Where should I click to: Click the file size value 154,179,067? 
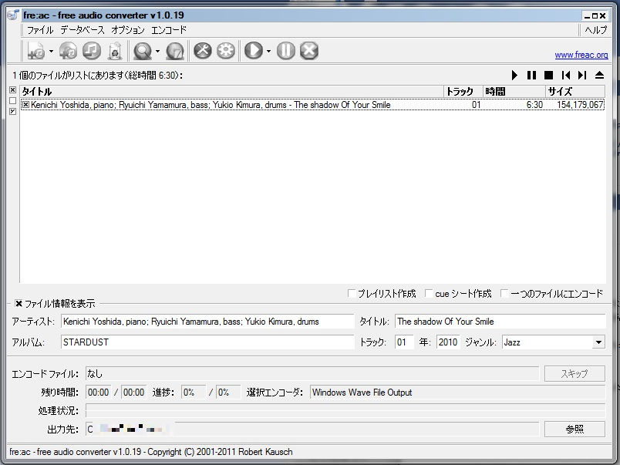tap(580, 105)
